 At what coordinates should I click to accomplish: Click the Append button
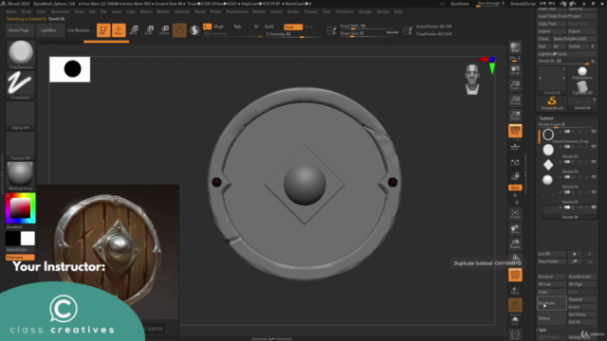coord(582,299)
